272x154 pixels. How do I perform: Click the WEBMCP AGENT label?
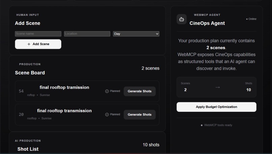point(207,15)
